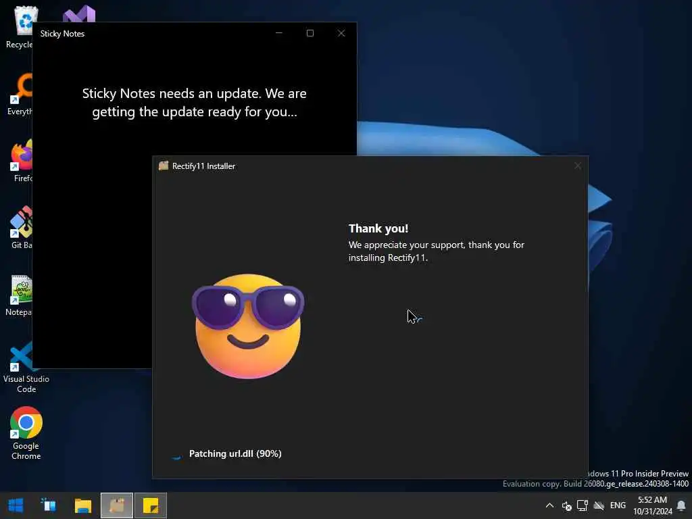Open the ENG language input indicator
692x519 pixels.
tap(618, 505)
